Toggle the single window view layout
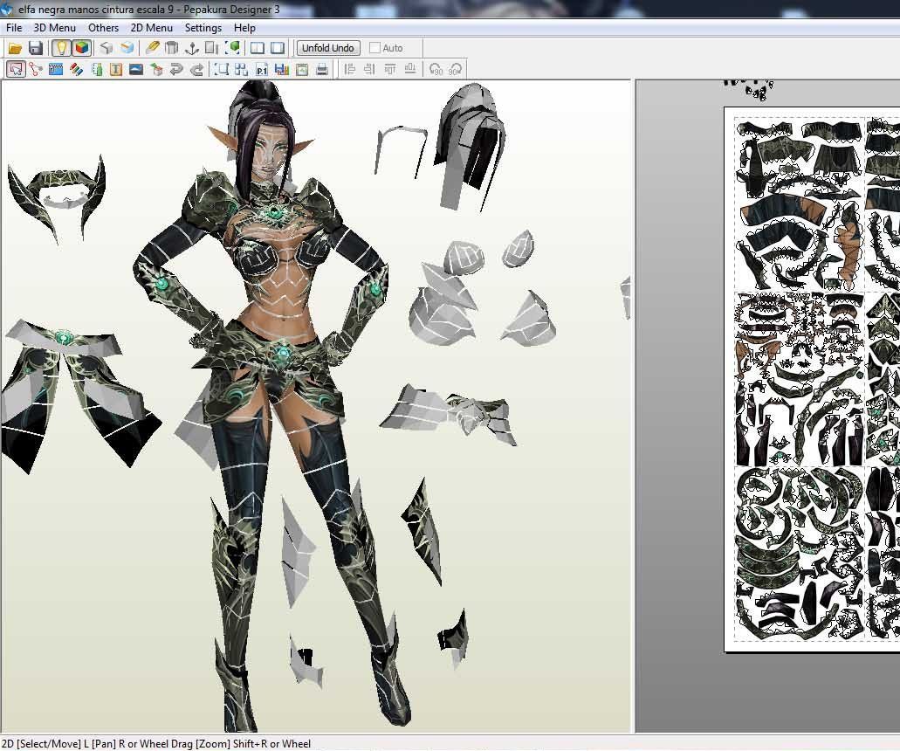The height and width of the screenshot is (751, 900). tap(277, 48)
